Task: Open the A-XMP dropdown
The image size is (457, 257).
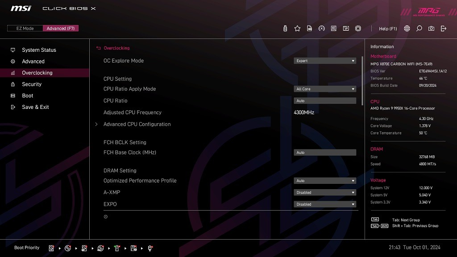Action: point(325,193)
